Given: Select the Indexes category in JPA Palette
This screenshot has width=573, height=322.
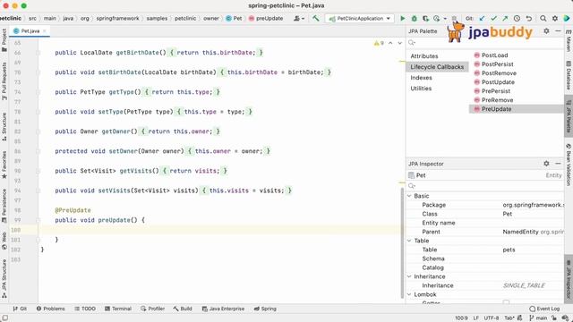Looking at the screenshot, I should point(421,78).
